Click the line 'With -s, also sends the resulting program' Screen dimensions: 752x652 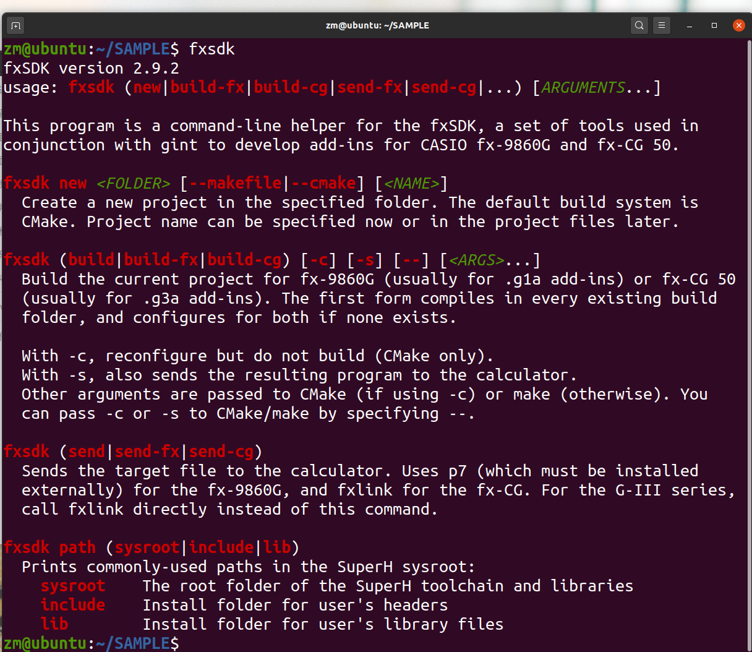[x=299, y=375]
